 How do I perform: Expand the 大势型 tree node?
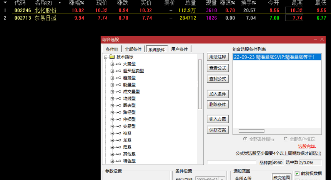112,64
